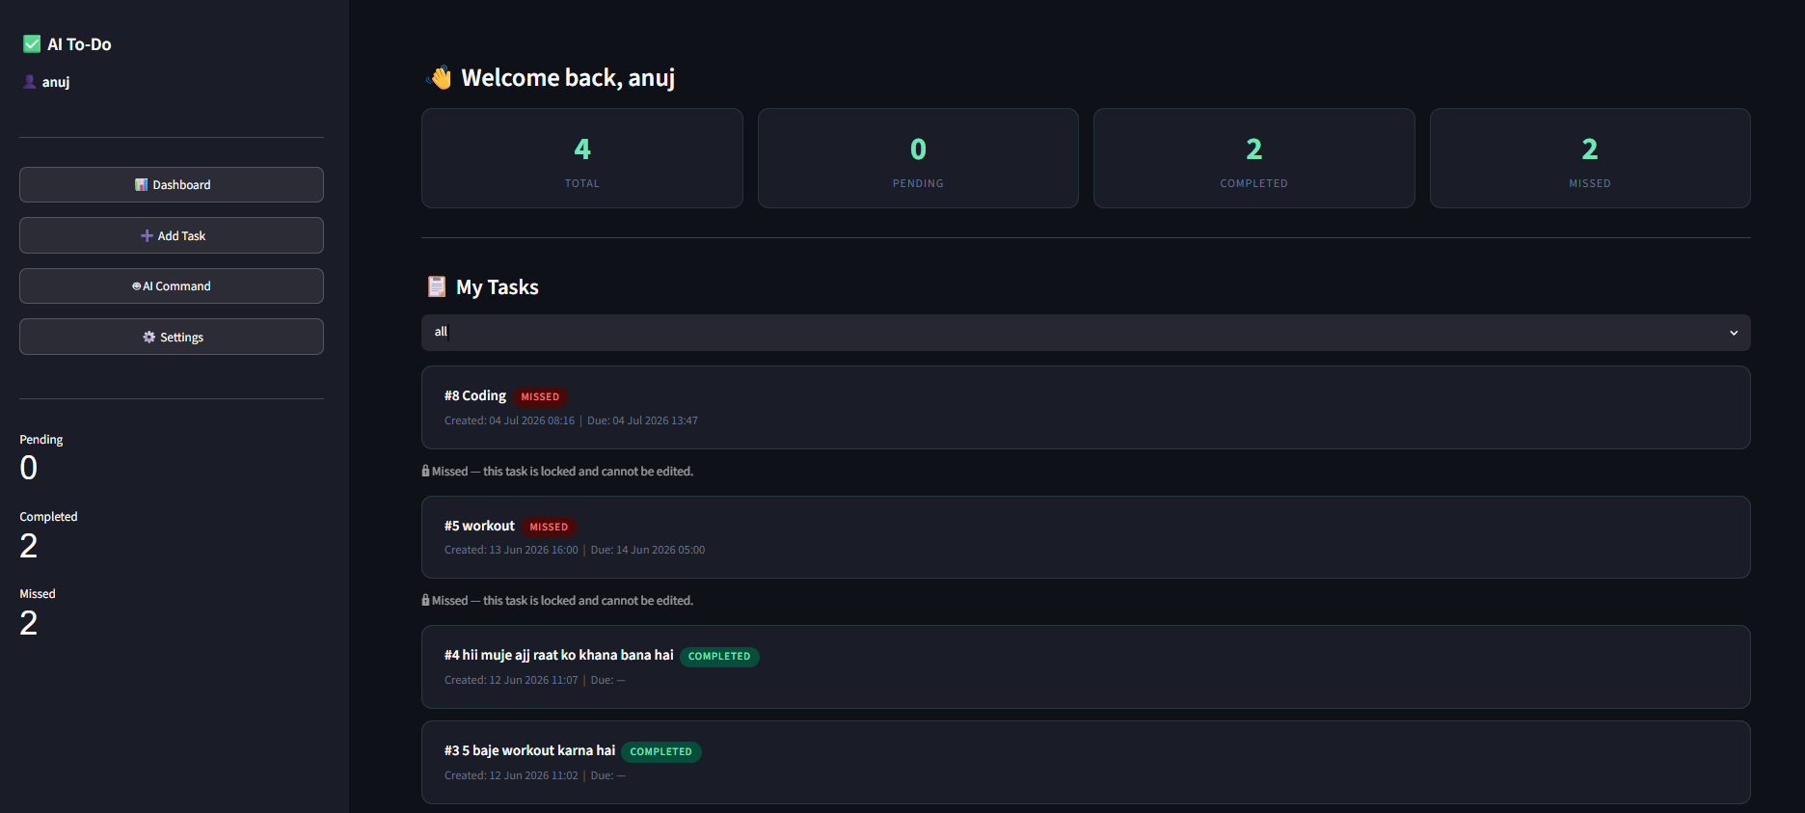Click '#4 hii muje ajj raat ko khana bana hai'
The image size is (1805, 813).
tap(559, 655)
